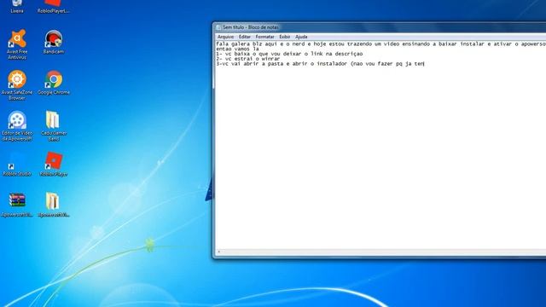The height and width of the screenshot is (307, 546).
Task: Click the 'Sem título - Bloco de notas' title bar
Action: click(x=380, y=27)
